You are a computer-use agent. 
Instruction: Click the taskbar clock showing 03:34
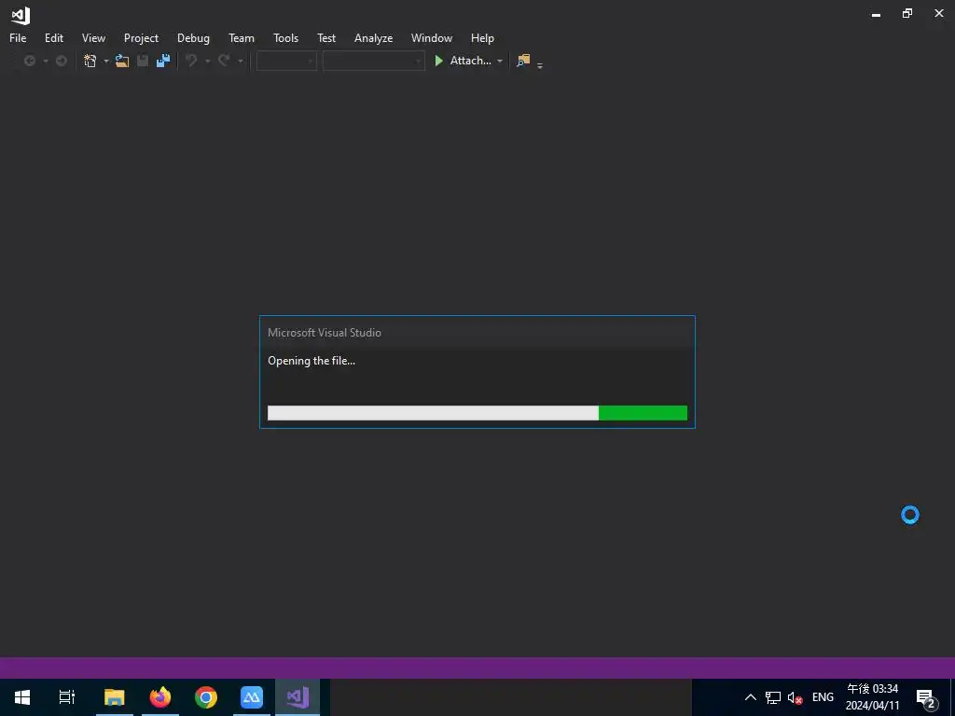(872, 697)
